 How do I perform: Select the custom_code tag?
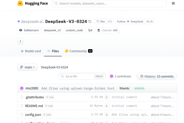pyautogui.click(x=74, y=30)
